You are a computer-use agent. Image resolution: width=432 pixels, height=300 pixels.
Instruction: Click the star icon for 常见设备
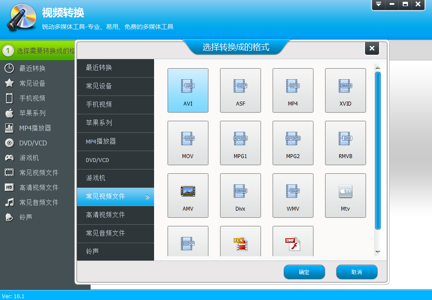9,83
